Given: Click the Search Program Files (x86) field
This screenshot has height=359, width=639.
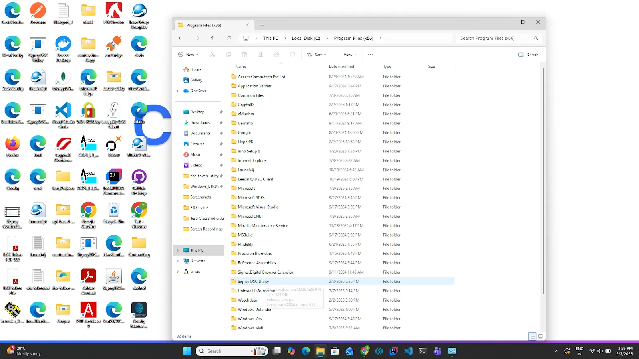Looking at the screenshot, I should 499,38.
